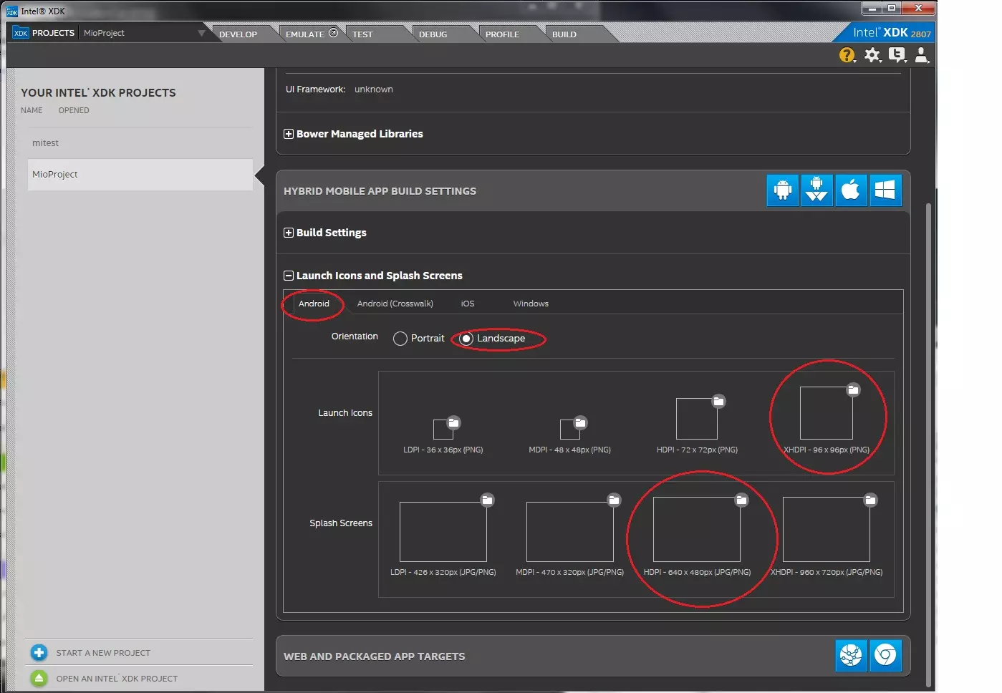
Task: Sort projects by NAME
Action: pos(32,110)
